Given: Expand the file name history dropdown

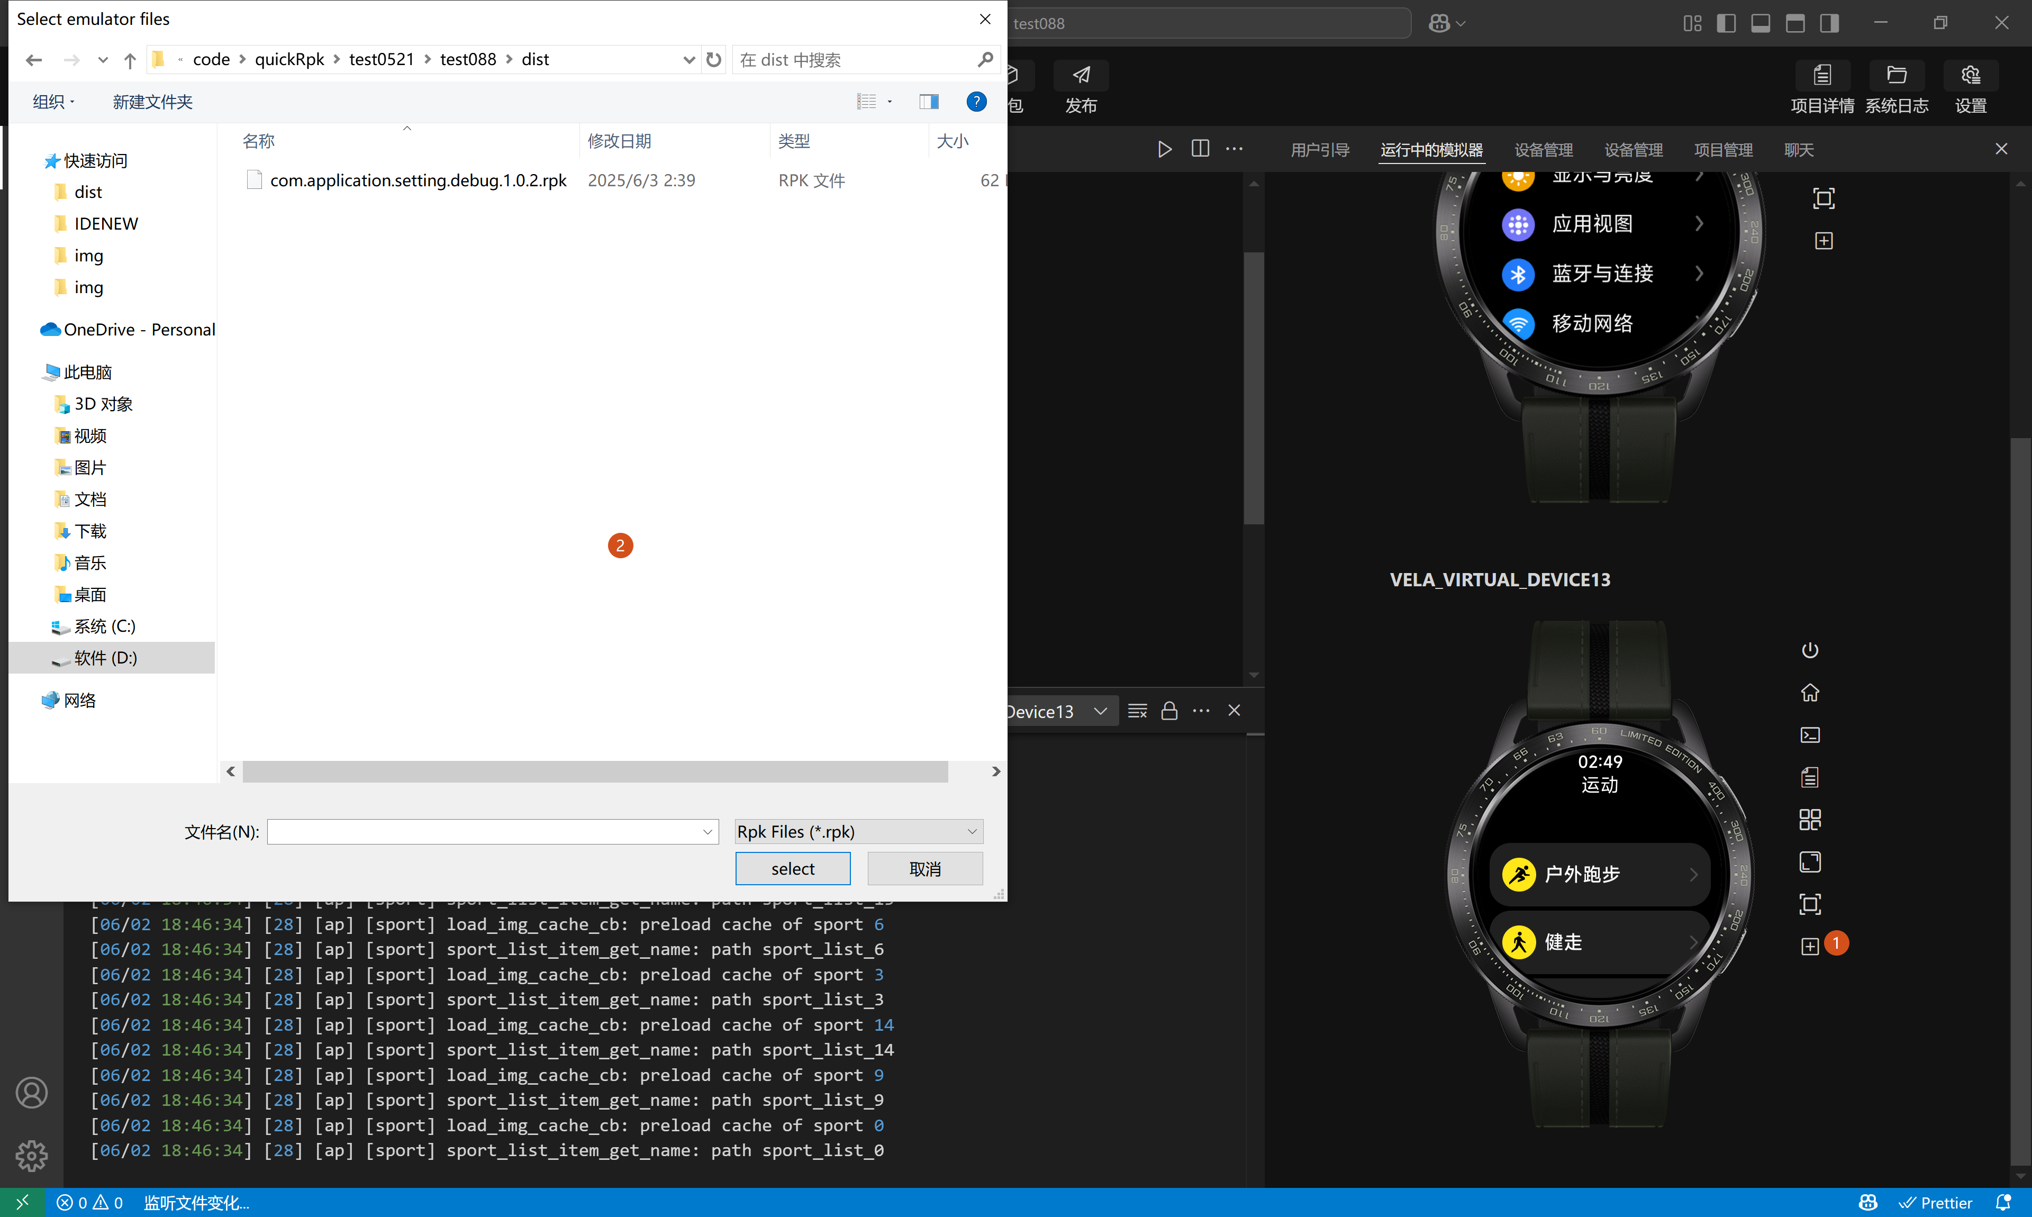Looking at the screenshot, I should pos(707,832).
